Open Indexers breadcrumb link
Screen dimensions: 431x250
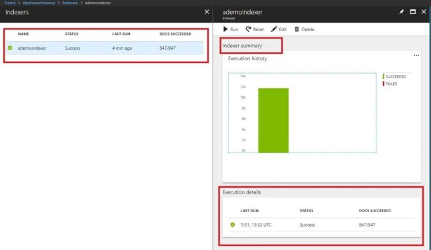[x=70, y=3]
